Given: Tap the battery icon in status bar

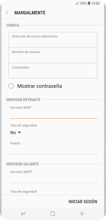Looking at the screenshot, I should (89, 3).
